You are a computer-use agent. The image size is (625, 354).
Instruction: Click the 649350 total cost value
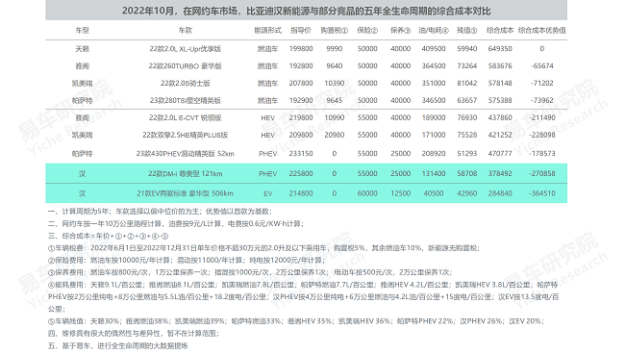(x=500, y=49)
